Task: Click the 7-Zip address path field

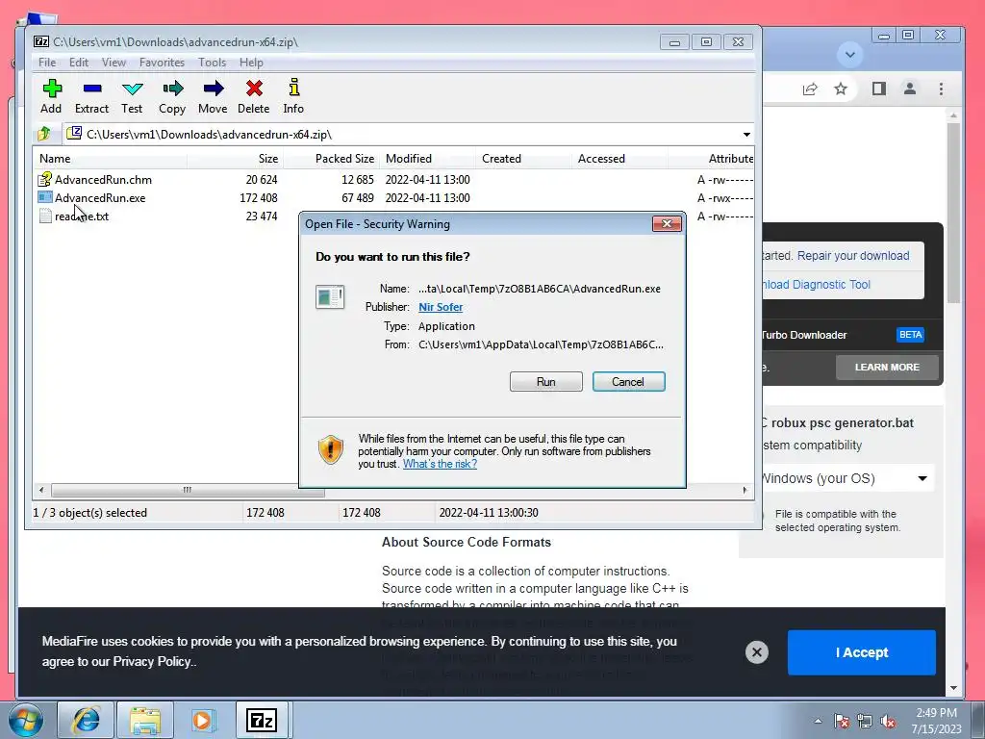Action: click(x=402, y=135)
